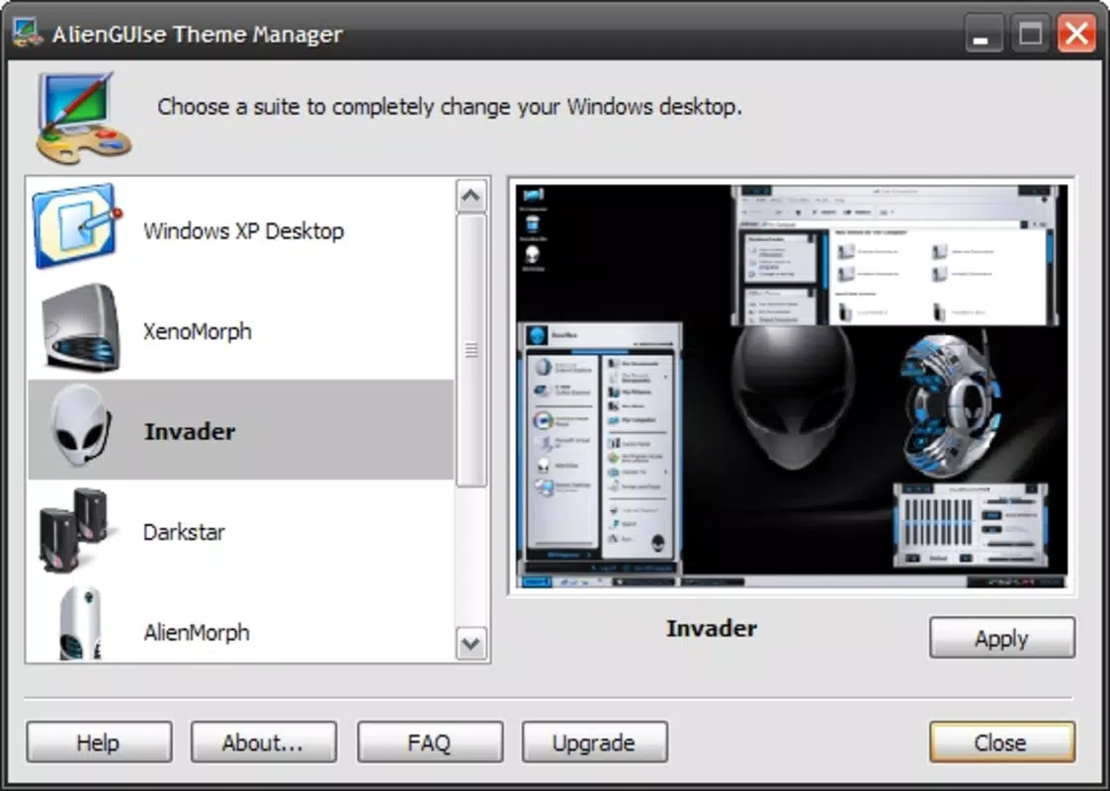Select "Invader" highlighted list entry text
Image resolution: width=1110 pixels, height=791 pixels.
click(x=190, y=431)
